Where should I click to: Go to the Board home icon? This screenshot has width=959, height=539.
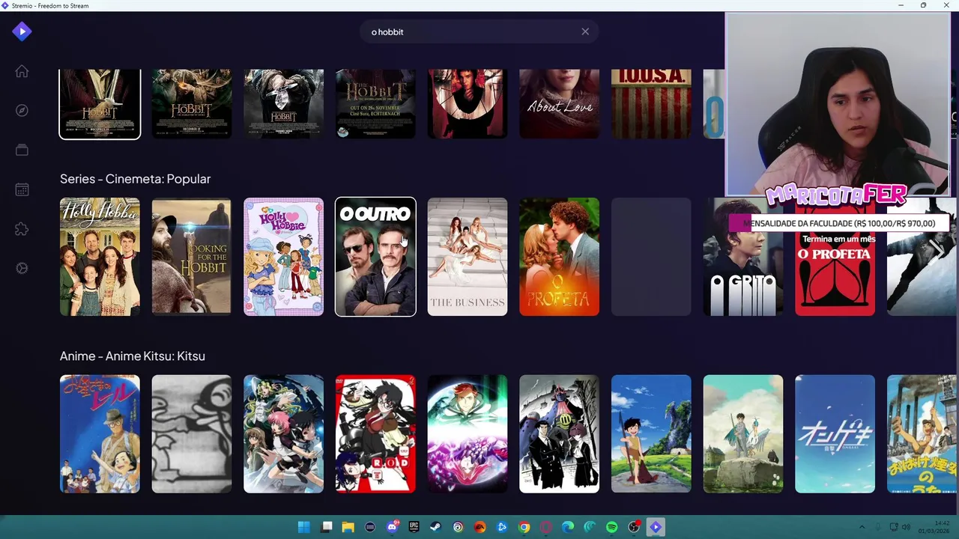[22, 71]
